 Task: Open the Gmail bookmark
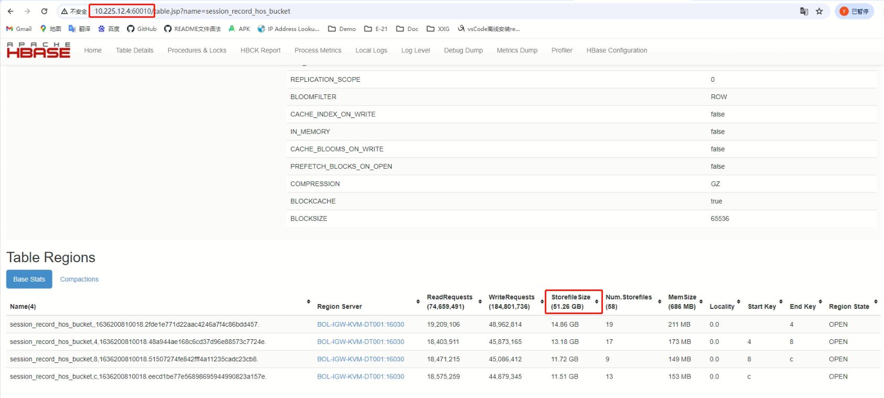tap(19, 29)
